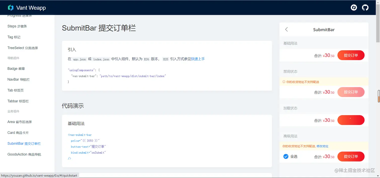Click the Vant Weapp logo icon
The height and width of the screenshot is (178, 380).
(x=11, y=8)
